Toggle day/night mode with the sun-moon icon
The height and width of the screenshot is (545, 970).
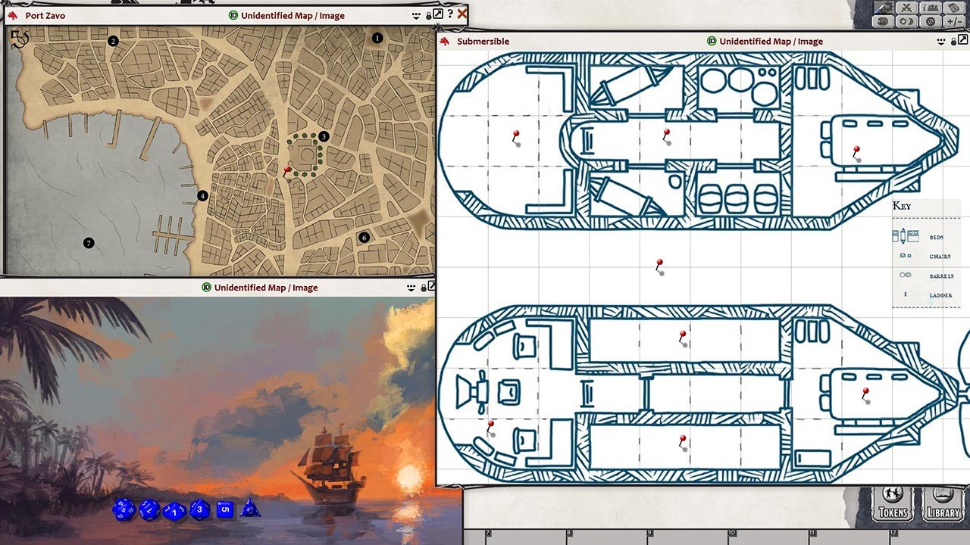(x=907, y=21)
